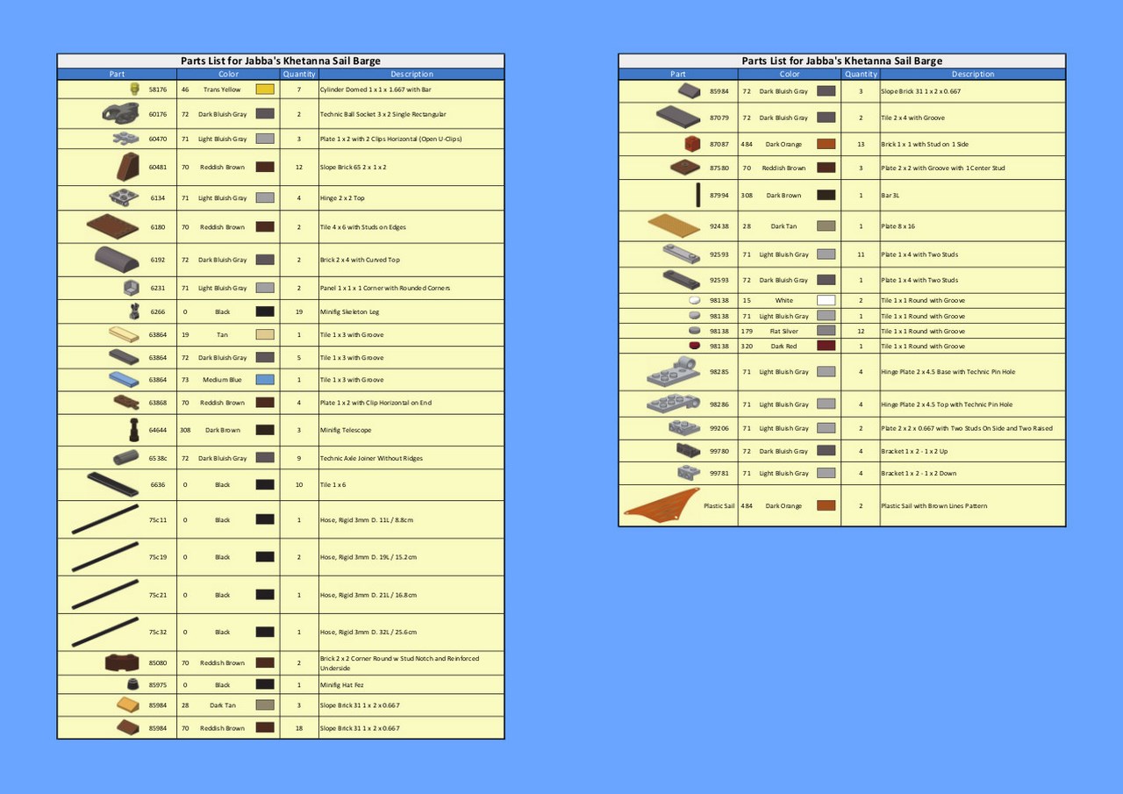This screenshot has height=794, width=1123.
Task: Click the description 'Panel 1 x 1 x 1 Corner with Rounded Corners'
Action: (383, 288)
